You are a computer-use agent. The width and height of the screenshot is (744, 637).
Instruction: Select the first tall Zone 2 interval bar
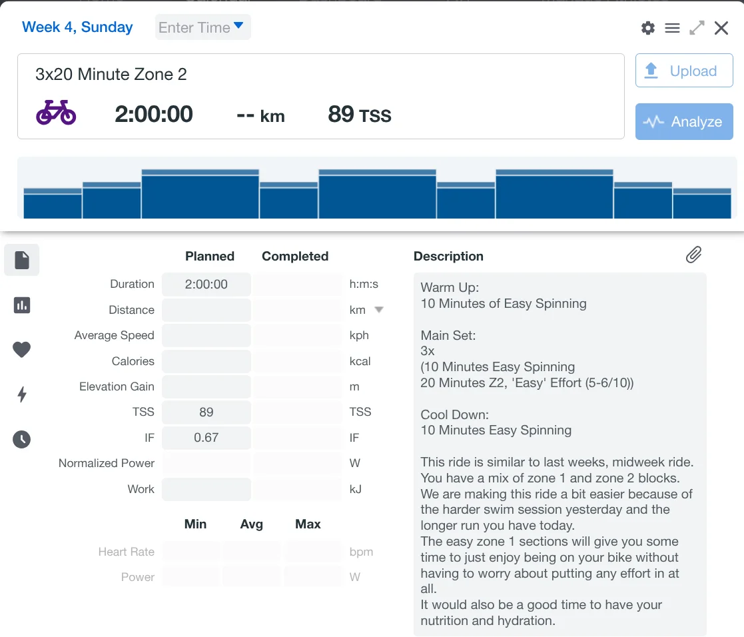[x=200, y=195]
